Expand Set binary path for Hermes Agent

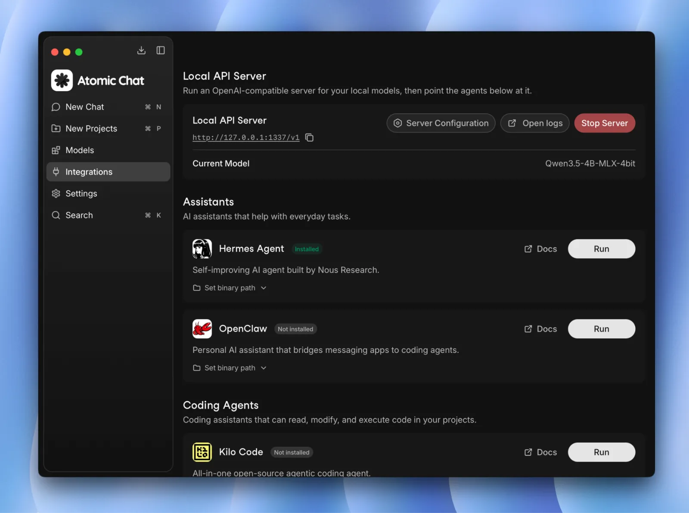(230, 288)
